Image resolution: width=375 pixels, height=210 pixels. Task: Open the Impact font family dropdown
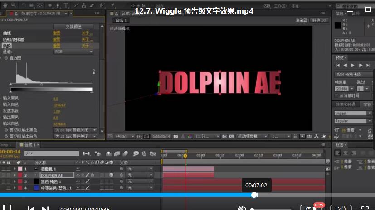350,113
